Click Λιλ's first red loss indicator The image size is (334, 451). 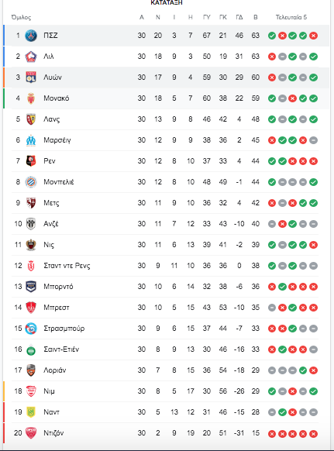click(272, 57)
